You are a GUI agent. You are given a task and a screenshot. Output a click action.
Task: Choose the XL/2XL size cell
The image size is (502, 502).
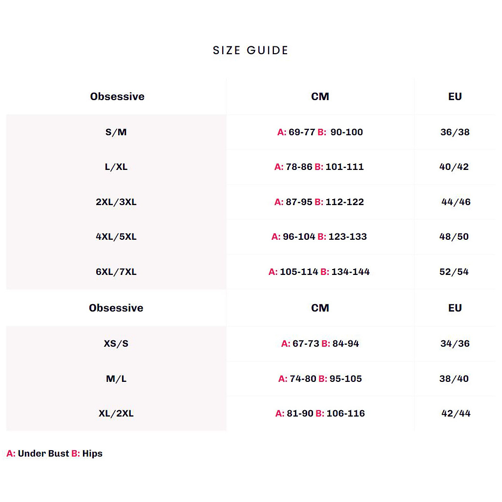(116, 413)
